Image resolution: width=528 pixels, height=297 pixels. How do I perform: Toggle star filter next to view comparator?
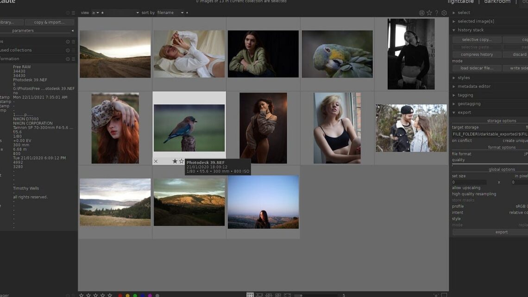coord(102,13)
